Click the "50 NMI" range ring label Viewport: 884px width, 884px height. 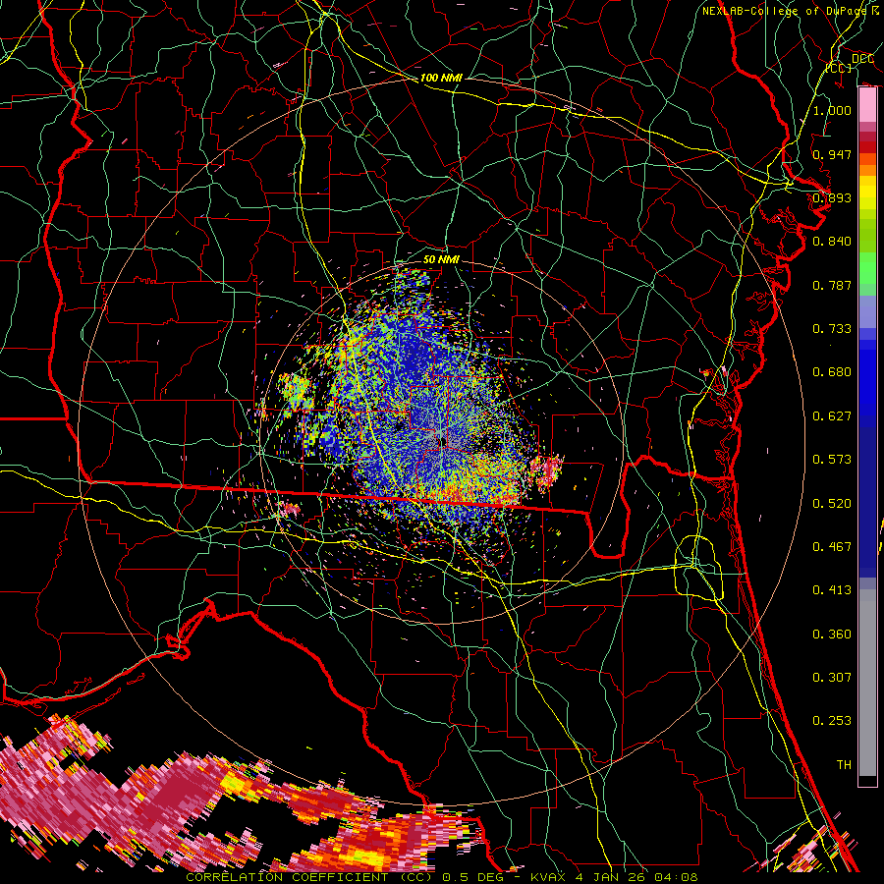point(441,259)
